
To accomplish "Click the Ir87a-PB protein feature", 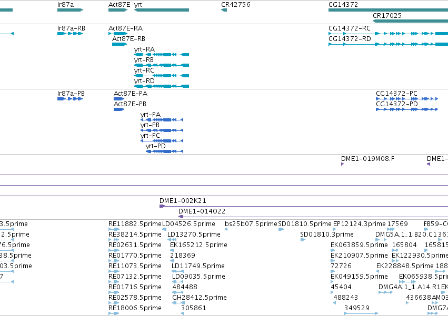I will (x=71, y=99).
